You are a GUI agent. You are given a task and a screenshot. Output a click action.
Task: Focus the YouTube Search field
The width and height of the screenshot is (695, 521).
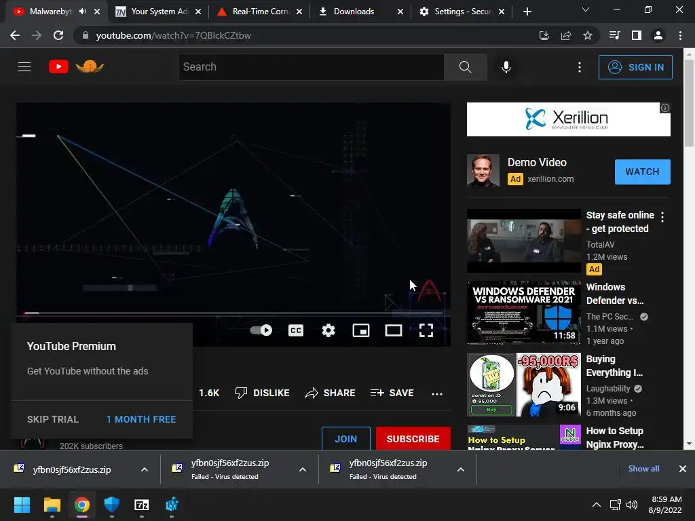coord(311,67)
